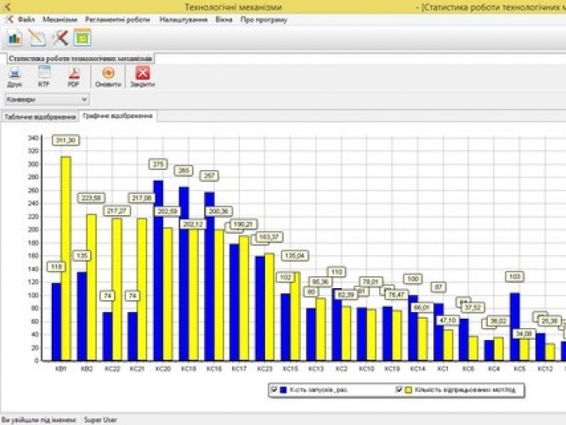566x425 pixels.
Task: Open the Механізми menu
Action: pyautogui.click(x=59, y=19)
